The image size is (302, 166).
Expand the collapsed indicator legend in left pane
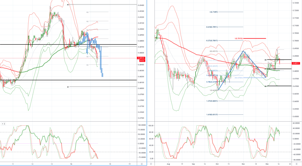pyautogui.click(x=3, y=124)
